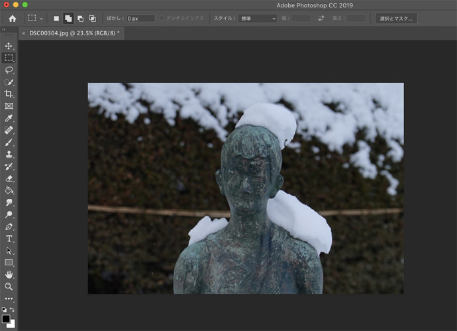Choose New Selection mode

[56, 19]
